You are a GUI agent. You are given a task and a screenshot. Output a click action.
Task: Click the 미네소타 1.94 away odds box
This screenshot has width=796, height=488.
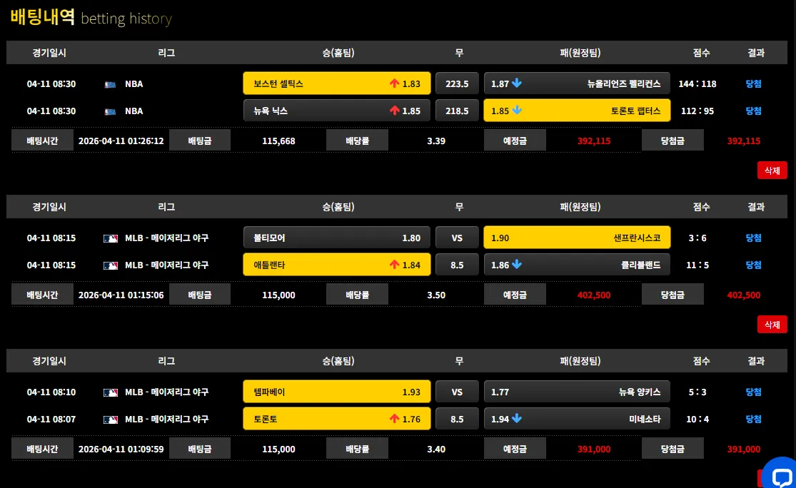577,419
